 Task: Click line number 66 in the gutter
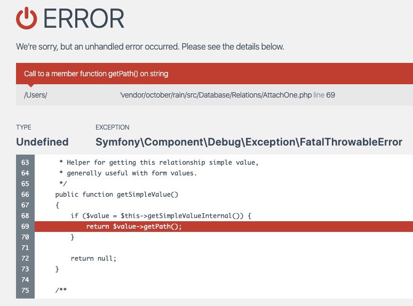25,195
